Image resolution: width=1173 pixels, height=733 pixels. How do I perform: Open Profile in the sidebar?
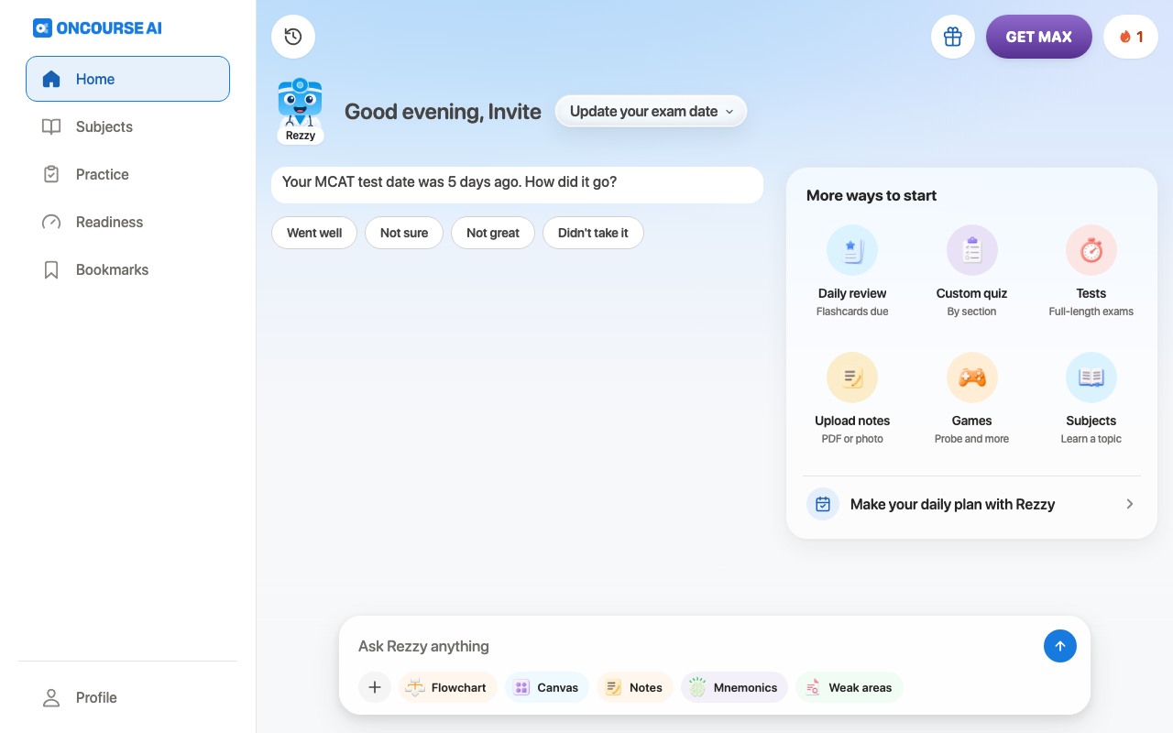127,697
